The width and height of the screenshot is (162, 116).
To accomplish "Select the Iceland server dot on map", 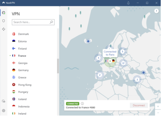I will (x=88, y=41).
